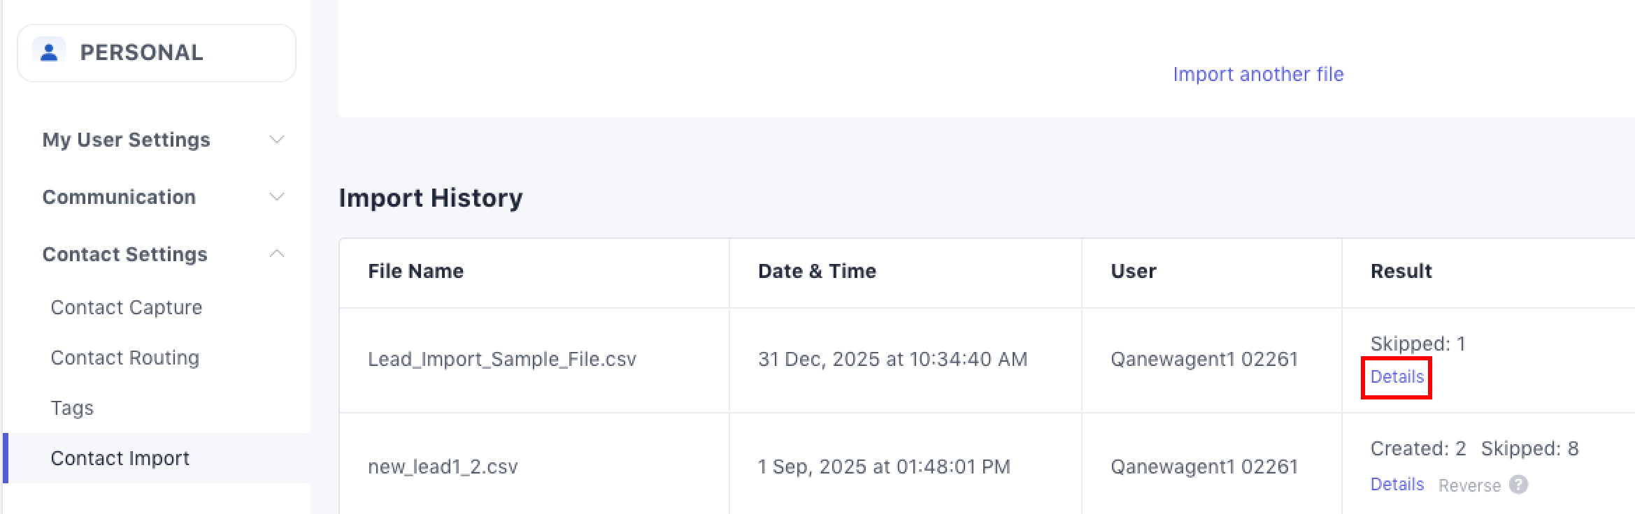Click the help question mark beside Reverse

(x=1518, y=485)
